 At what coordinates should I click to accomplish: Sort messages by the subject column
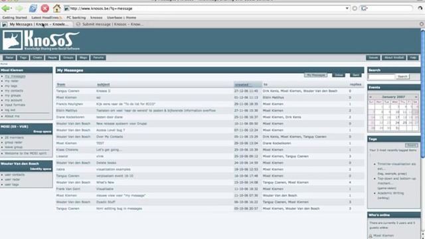point(104,84)
